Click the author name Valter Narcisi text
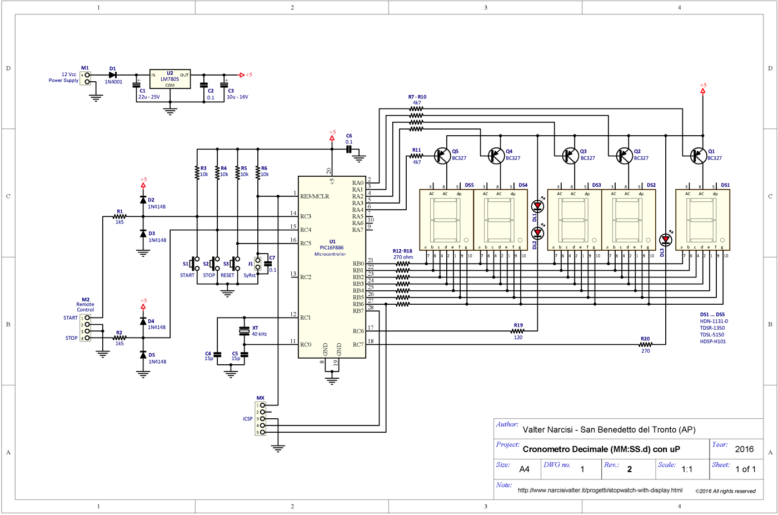Screen dimensions: 778x515 (x=609, y=429)
